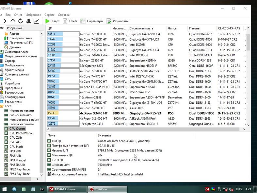The height and width of the screenshot is (193, 257).
Task: Select highlighted 4x Xeon X3440 HT row
Action: [146, 113]
